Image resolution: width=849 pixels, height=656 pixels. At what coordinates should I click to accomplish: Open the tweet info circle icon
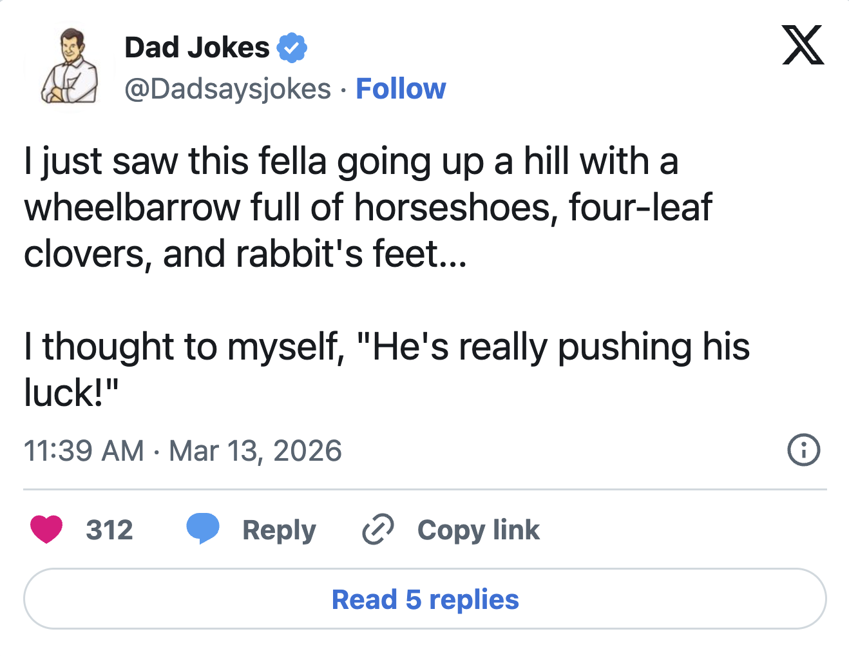coord(803,450)
